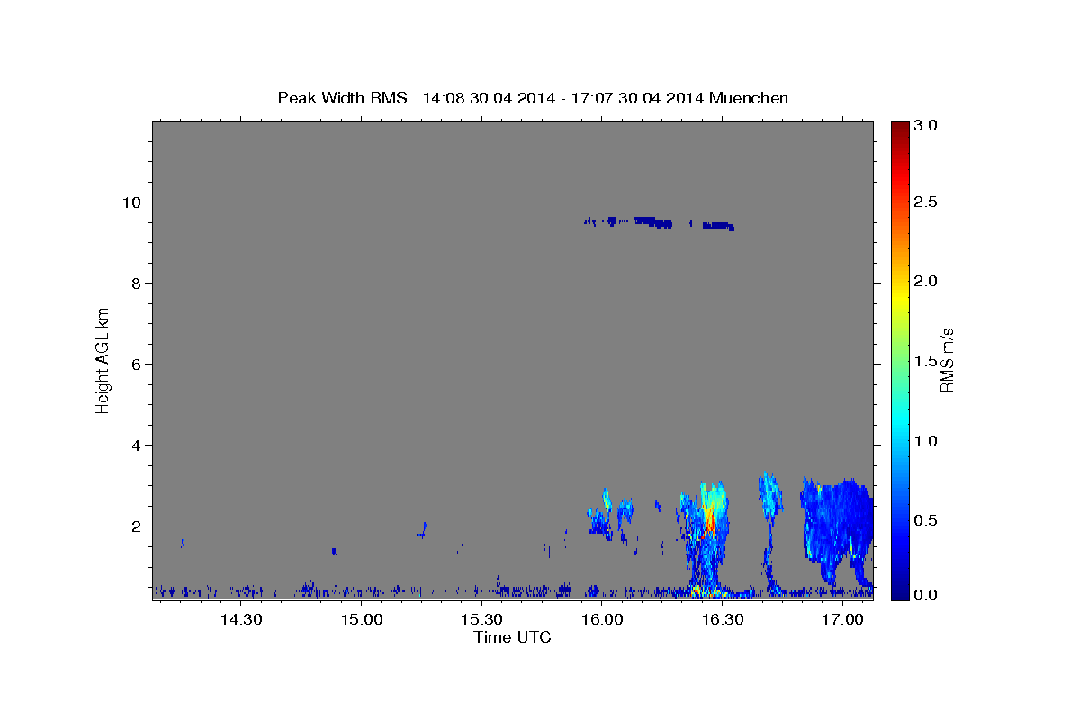
Task: Click the plot title 'Peak Width RMS'
Action: coord(342,98)
